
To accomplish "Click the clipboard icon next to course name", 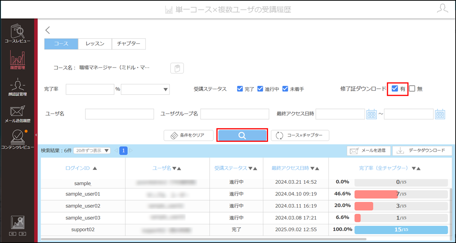I will pyautogui.click(x=177, y=68).
